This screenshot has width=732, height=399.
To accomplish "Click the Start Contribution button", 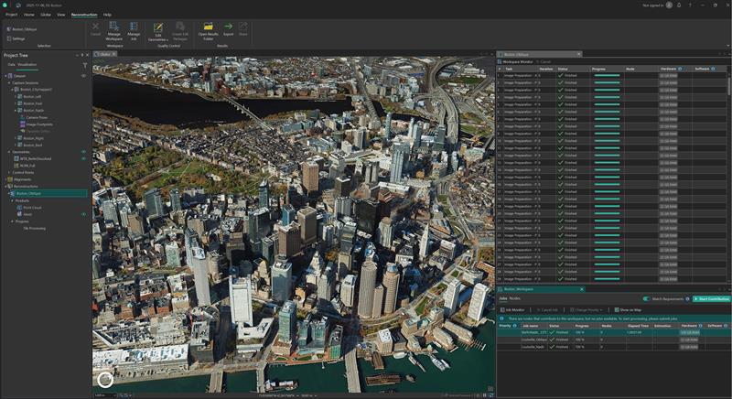I will point(712,298).
